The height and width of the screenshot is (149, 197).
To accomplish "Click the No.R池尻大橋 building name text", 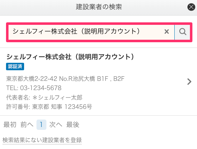I will [x=77, y=79].
